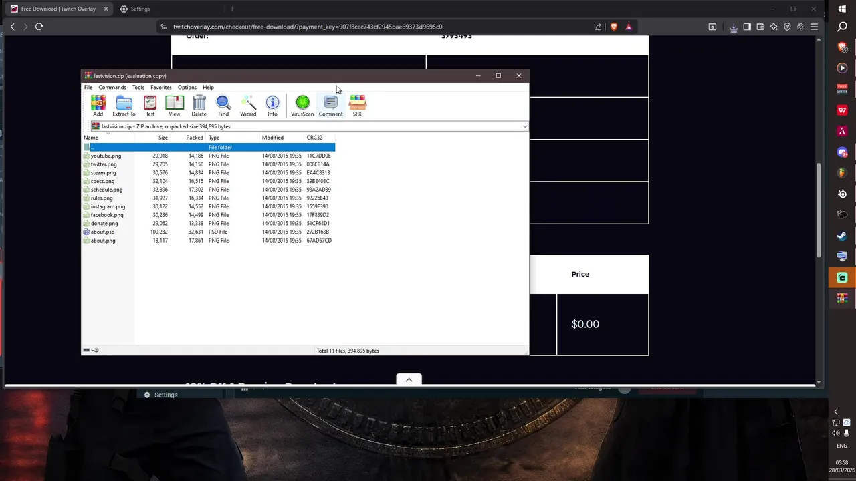Open a new browser tab with plus button

tap(232, 9)
